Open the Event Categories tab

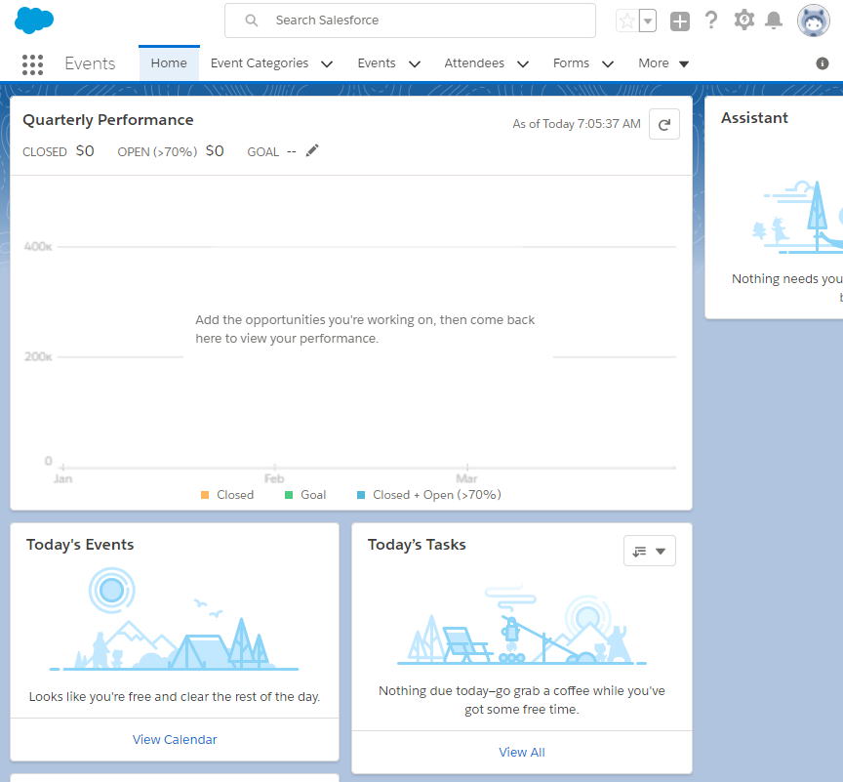pos(260,62)
